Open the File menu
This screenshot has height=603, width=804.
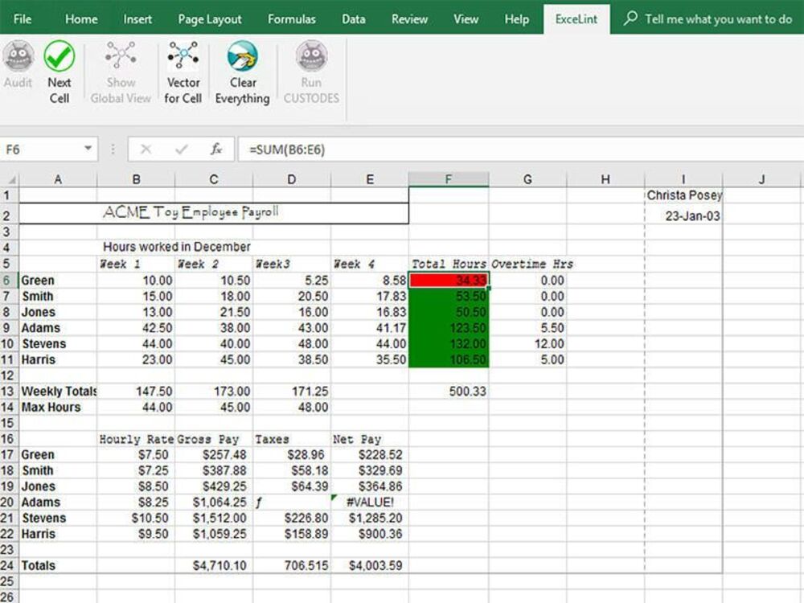coord(23,18)
